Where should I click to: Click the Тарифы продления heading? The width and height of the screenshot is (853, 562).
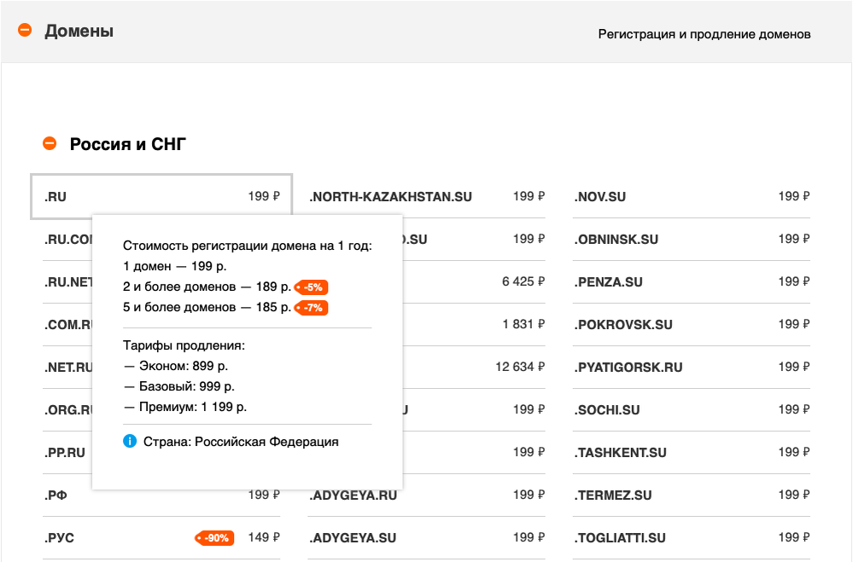click(184, 345)
